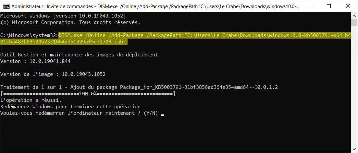Click the "Redémarrez Windows" message line
This screenshot has height=153, width=358.
[x=72, y=107]
